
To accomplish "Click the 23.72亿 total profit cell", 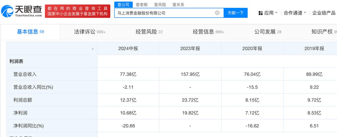I will (x=190, y=100).
